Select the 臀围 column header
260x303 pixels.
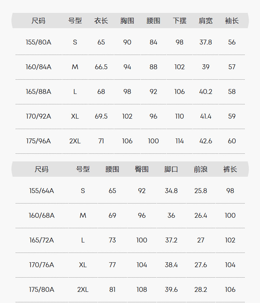(142, 169)
